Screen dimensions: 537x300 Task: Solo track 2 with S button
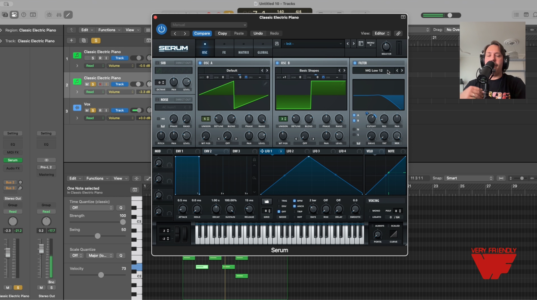[93, 84]
